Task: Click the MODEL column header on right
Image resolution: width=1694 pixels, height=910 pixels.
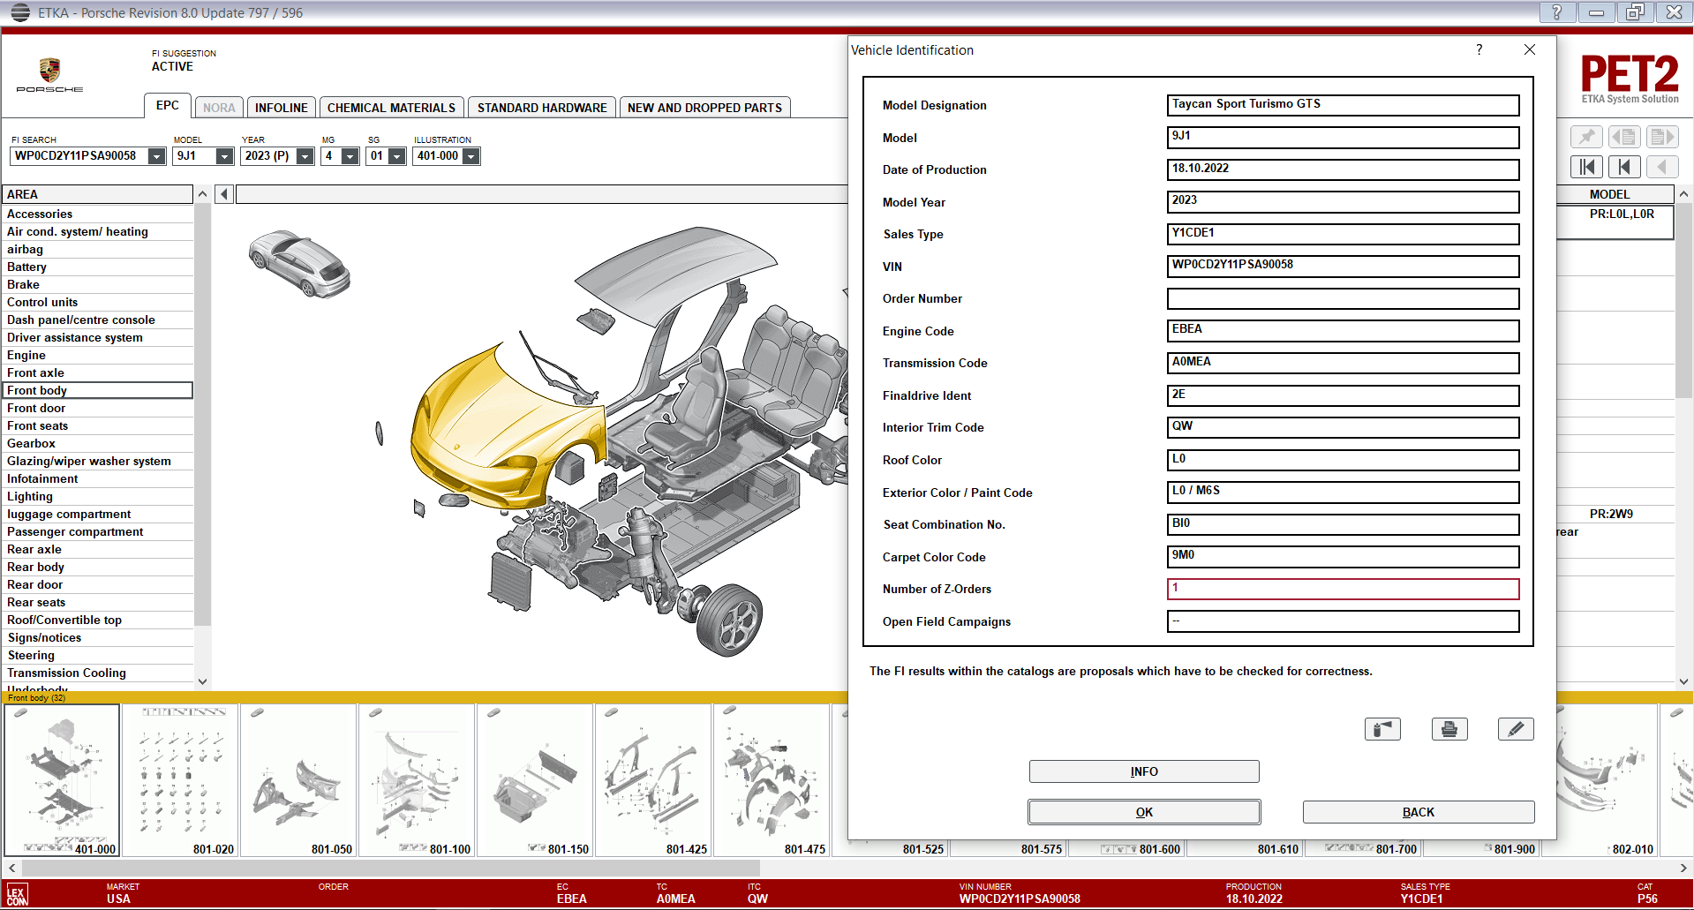Action: [x=1609, y=194]
